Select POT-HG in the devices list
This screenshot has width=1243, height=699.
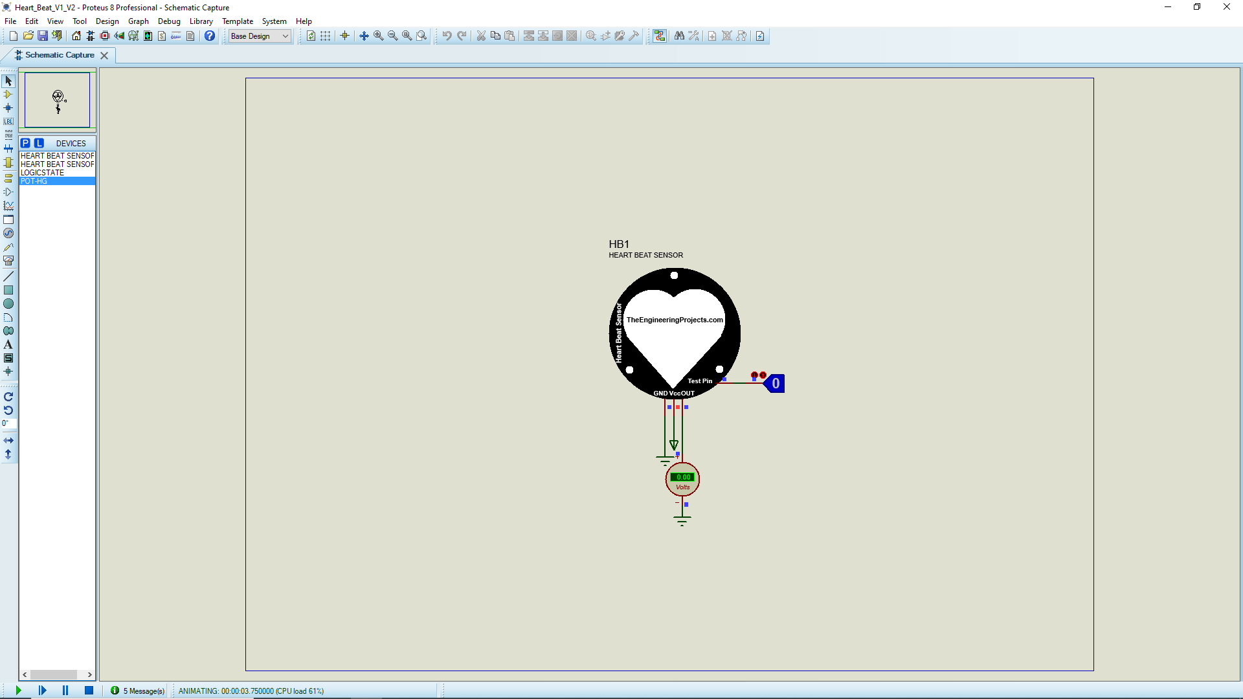tap(58, 181)
